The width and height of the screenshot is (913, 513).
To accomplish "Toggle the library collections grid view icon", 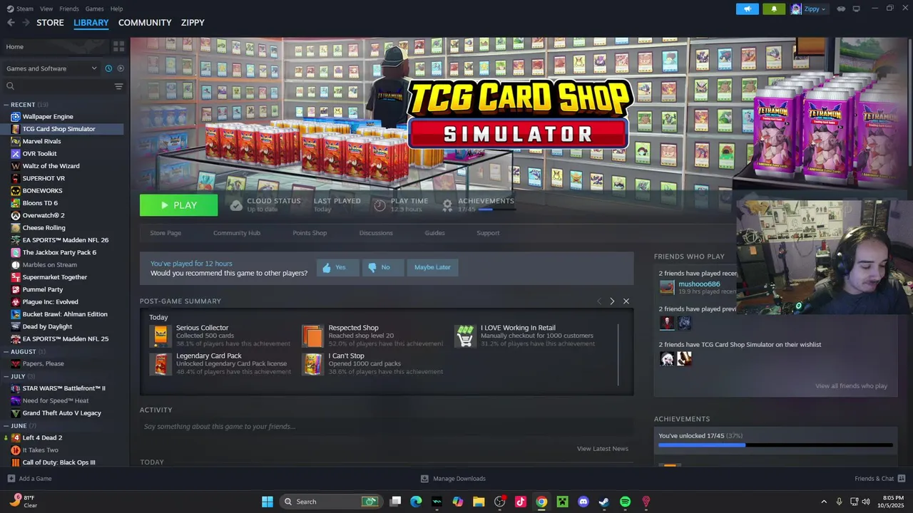I will [x=118, y=46].
